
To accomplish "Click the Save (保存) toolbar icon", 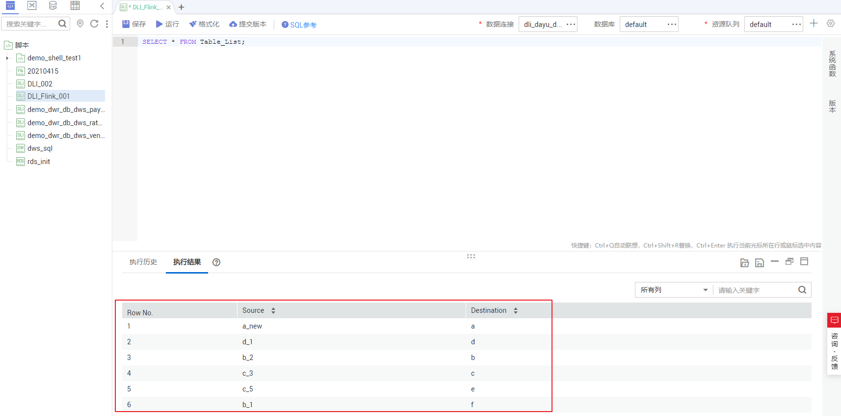I will pyautogui.click(x=133, y=24).
